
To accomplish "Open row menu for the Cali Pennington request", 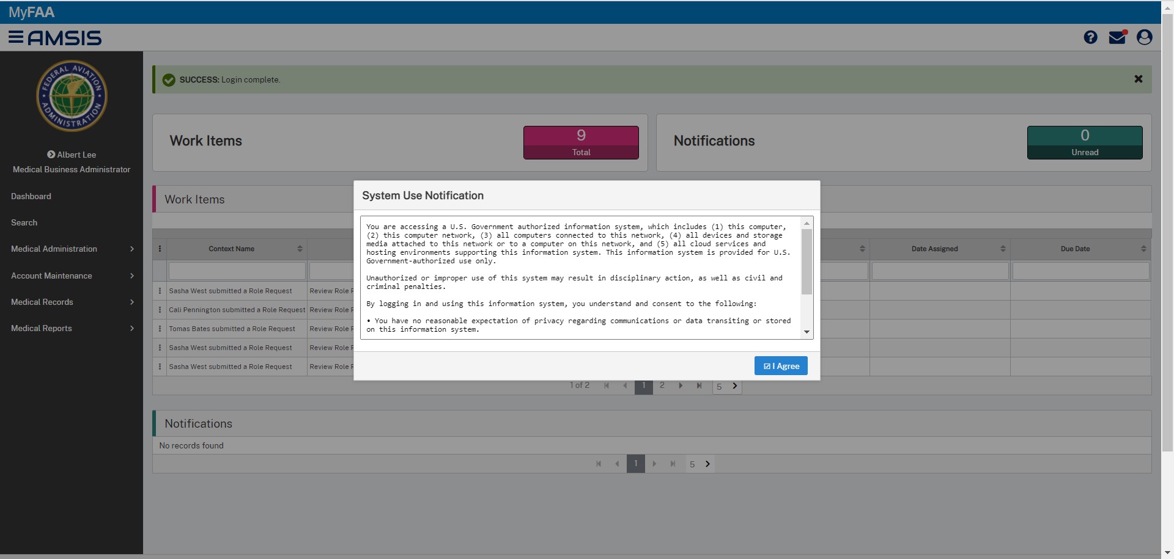I will [x=160, y=310].
